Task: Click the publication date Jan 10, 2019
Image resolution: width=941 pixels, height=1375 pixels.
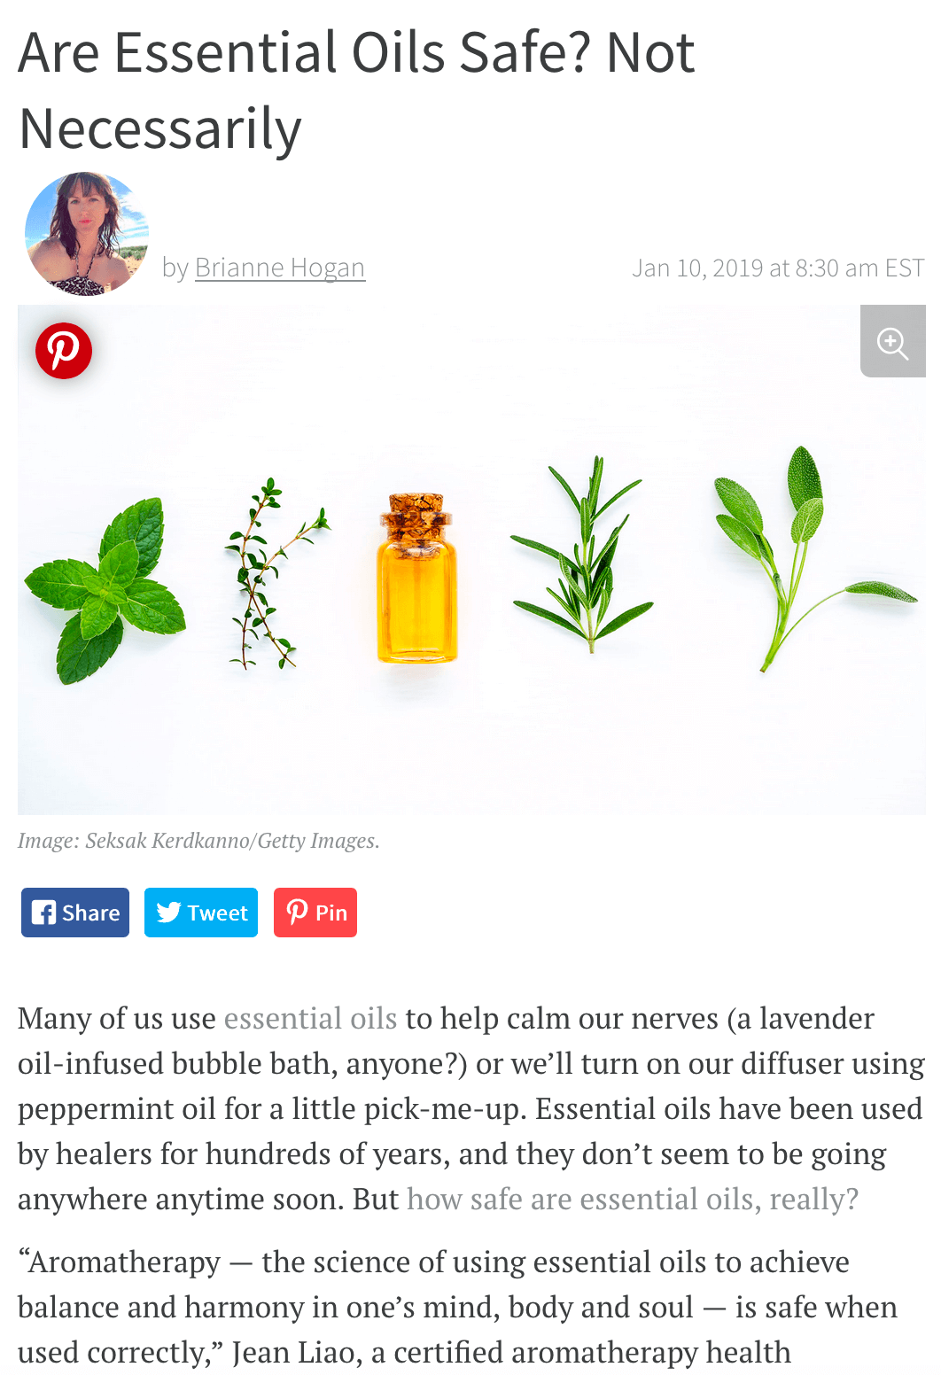Action: pos(698,268)
